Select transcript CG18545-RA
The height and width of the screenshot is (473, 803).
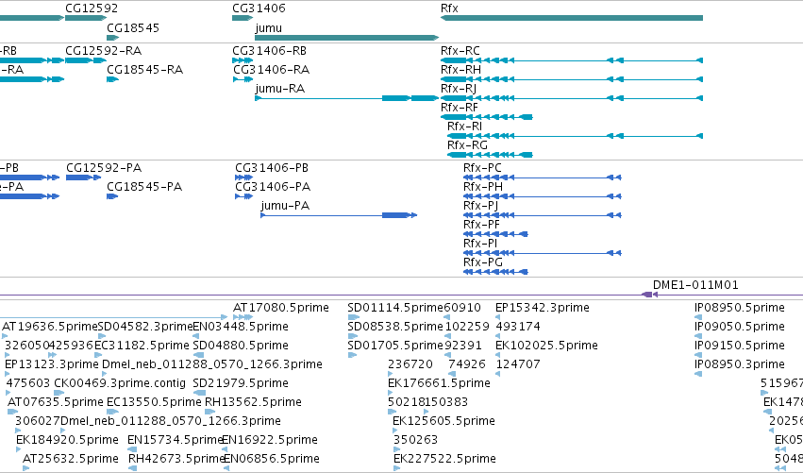click(144, 70)
